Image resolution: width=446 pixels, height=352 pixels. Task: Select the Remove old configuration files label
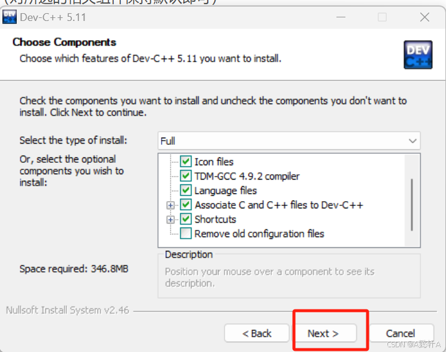pyautogui.click(x=259, y=233)
